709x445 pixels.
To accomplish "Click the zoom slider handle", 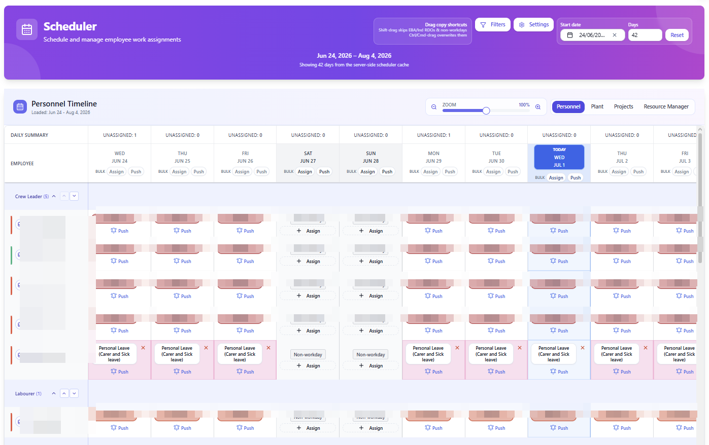I will [486, 110].
